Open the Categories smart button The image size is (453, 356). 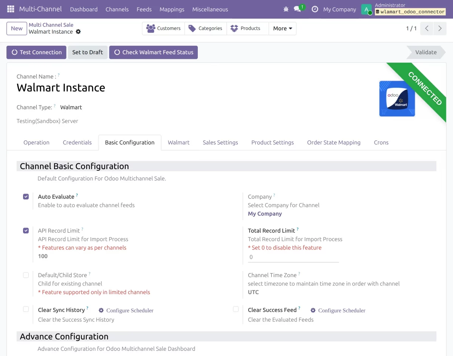pos(206,28)
